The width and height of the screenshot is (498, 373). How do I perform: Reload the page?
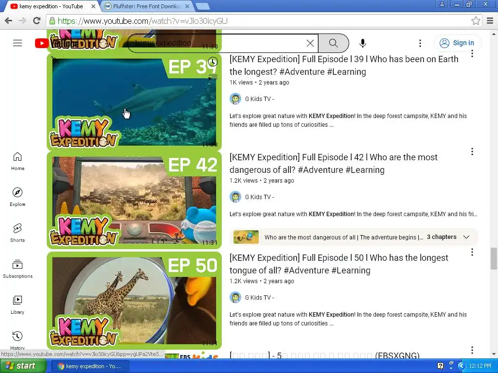click(37, 21)
